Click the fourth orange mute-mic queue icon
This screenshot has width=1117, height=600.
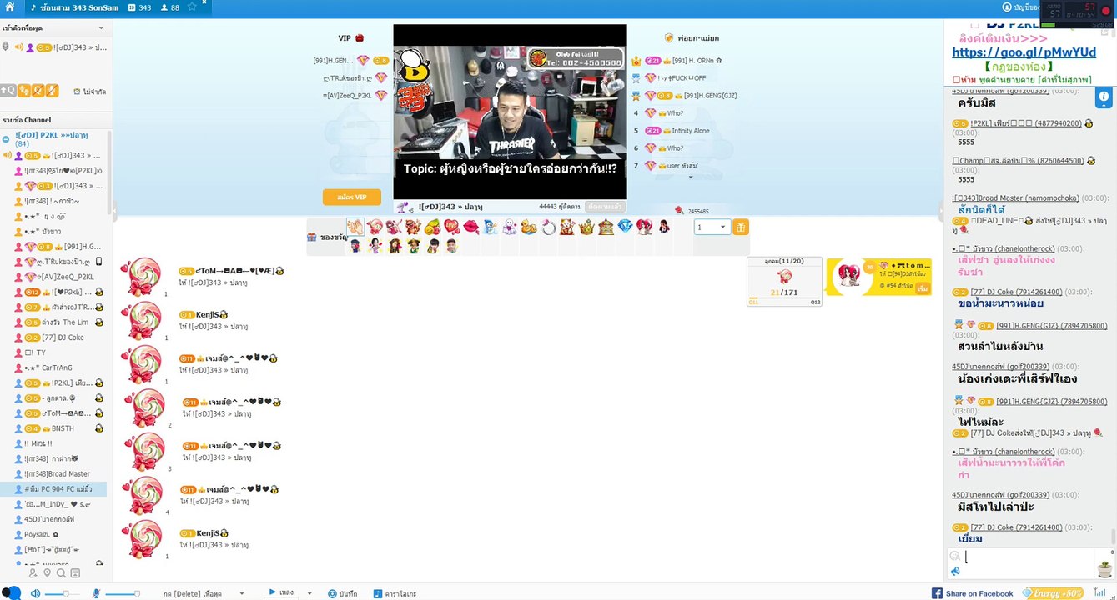point(53,90)
